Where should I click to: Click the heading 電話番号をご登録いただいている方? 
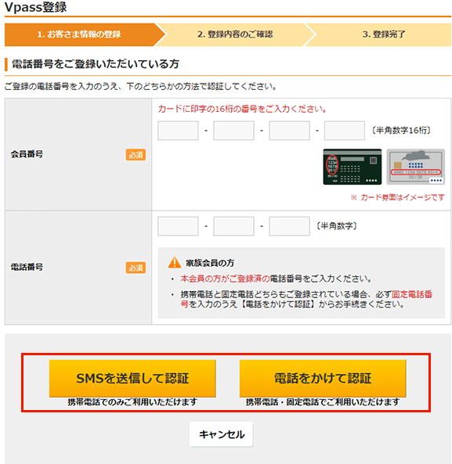tap(96, 64)
